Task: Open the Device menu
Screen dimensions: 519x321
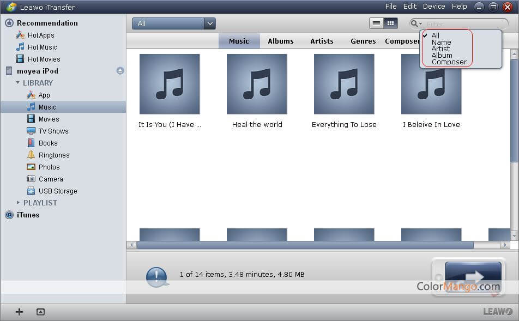Action: point(434,7)
